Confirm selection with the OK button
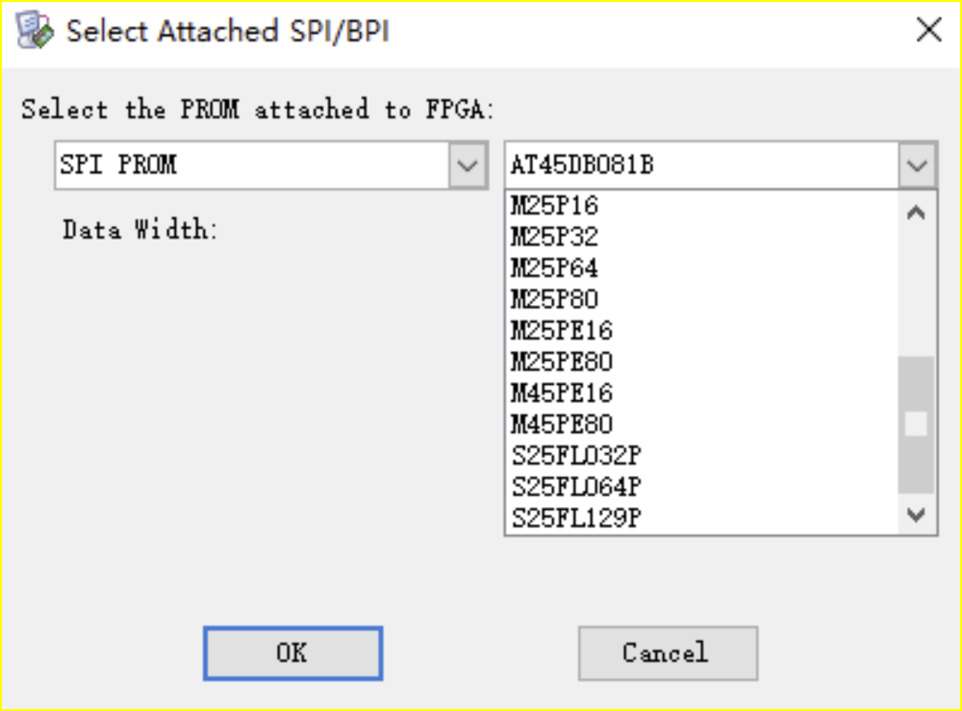This screenshot has width=962, height=711. [x=292, y=653]
